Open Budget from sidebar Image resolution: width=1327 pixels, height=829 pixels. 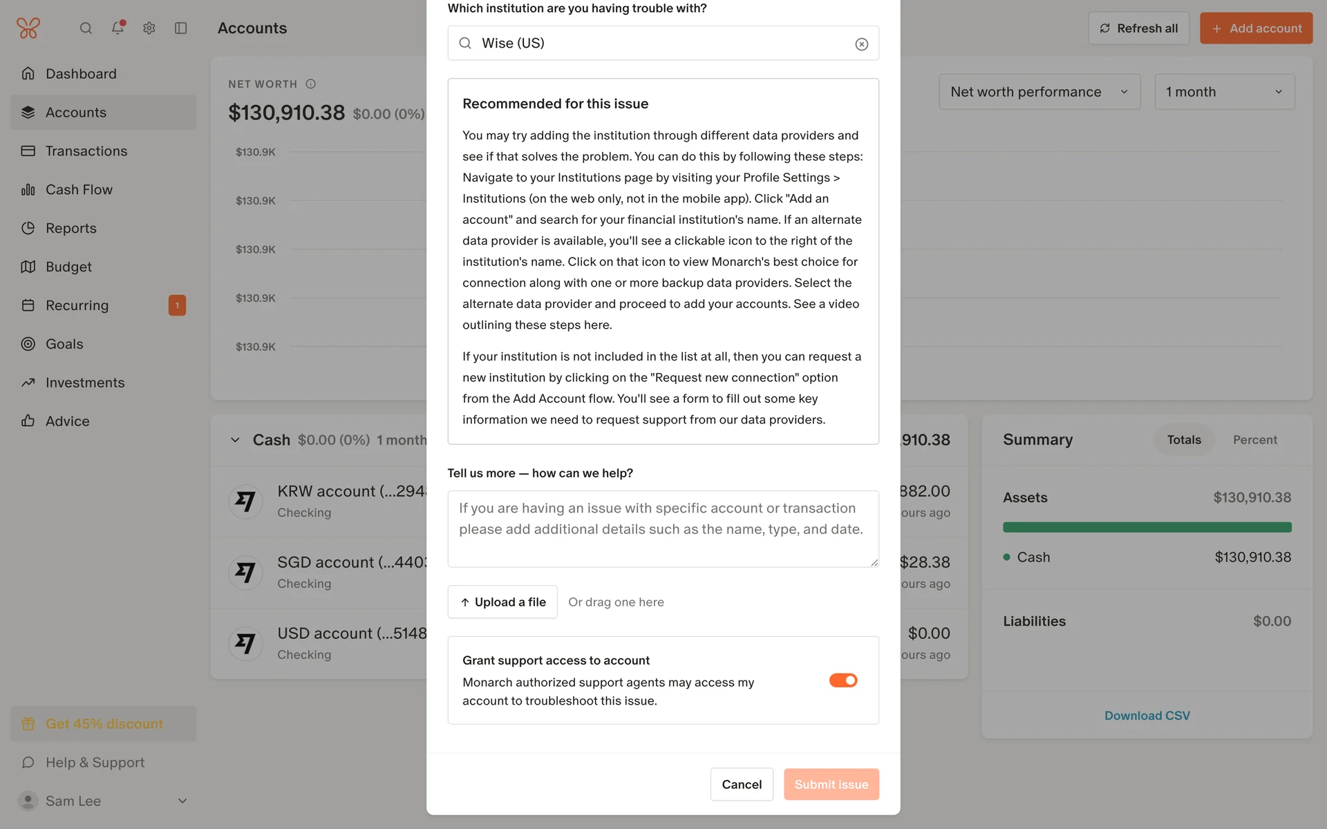click(x=68, y=267)
